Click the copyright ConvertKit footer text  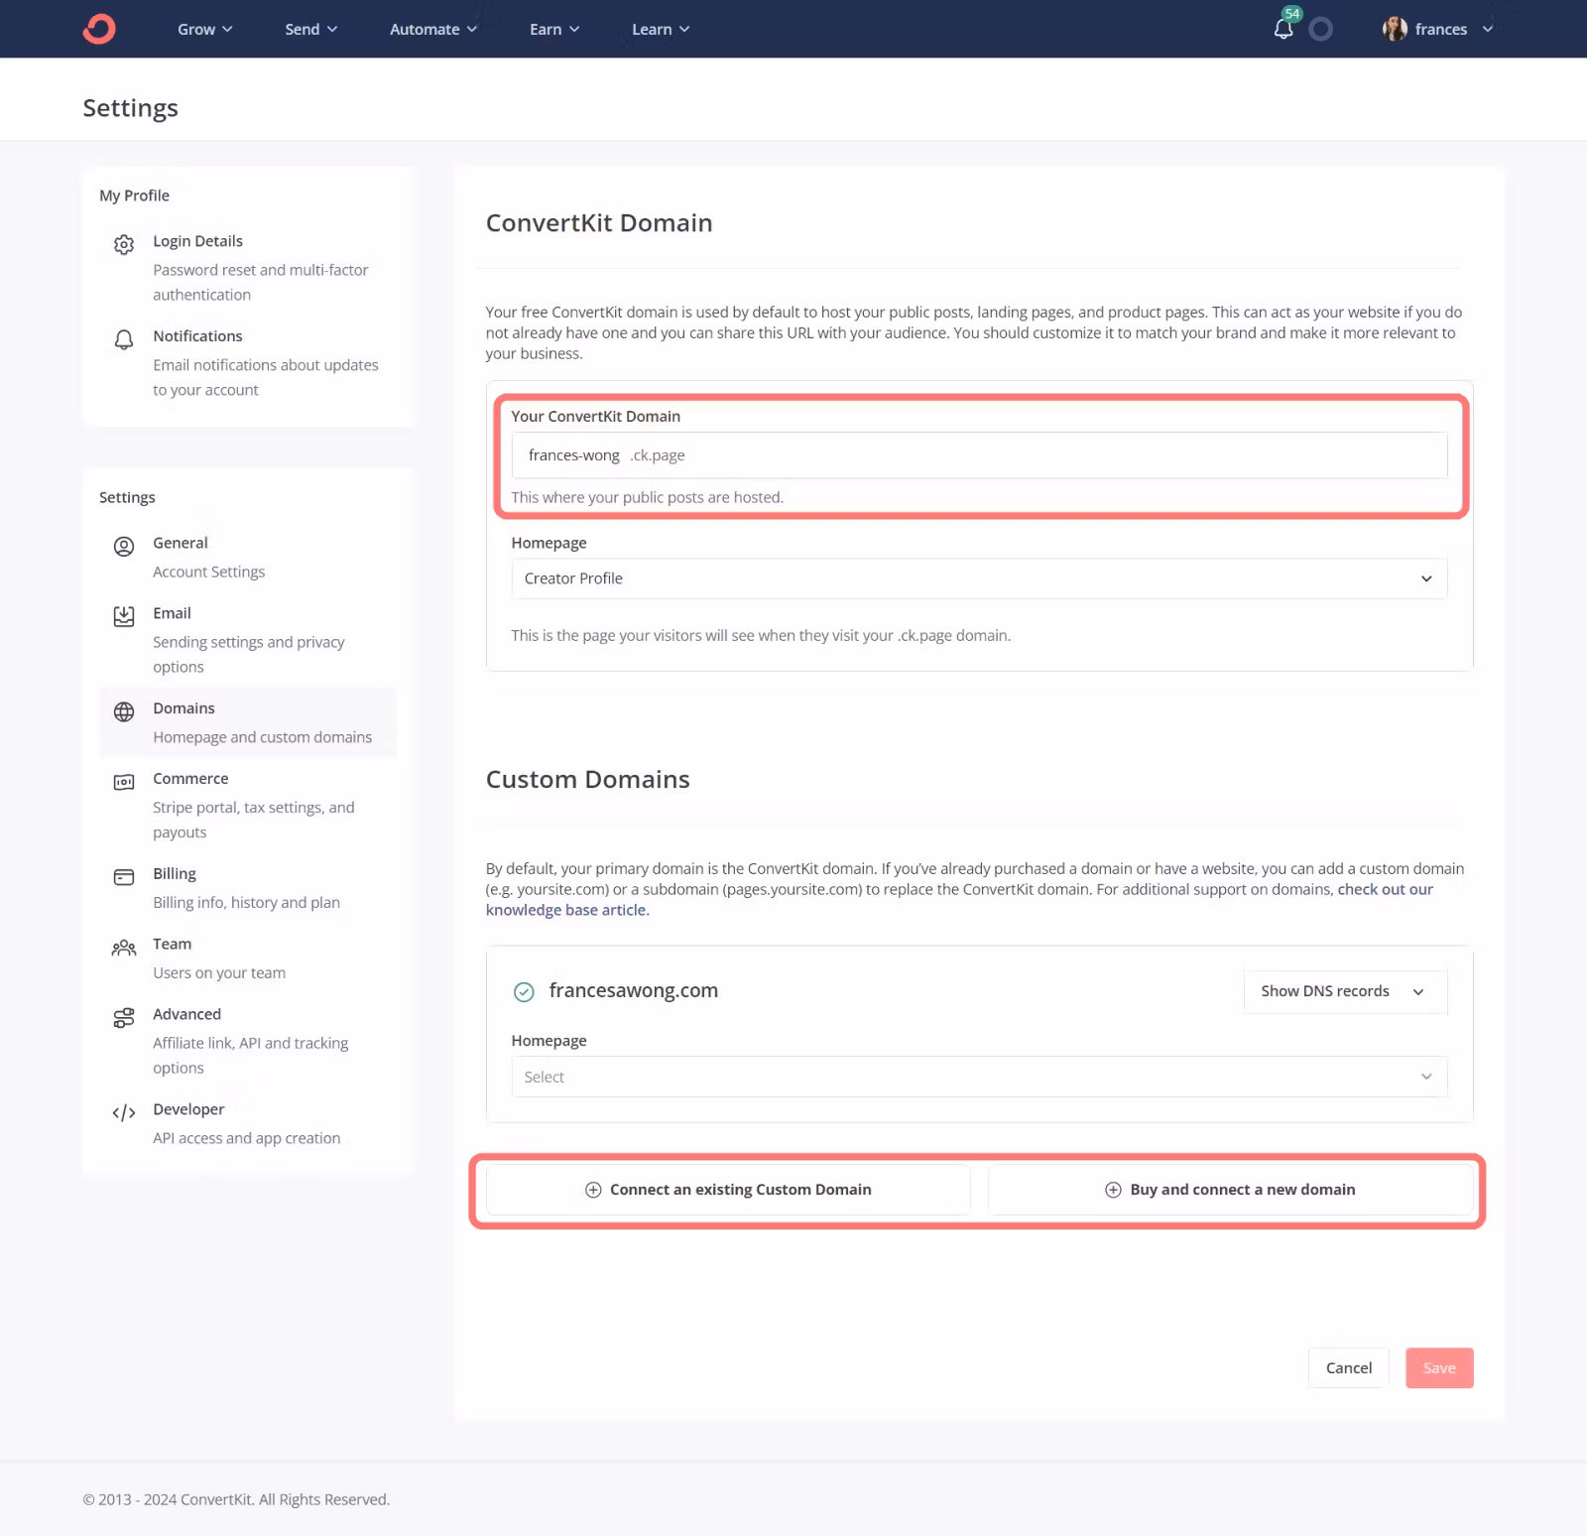pyautogui.click(x=236, y=1499)
